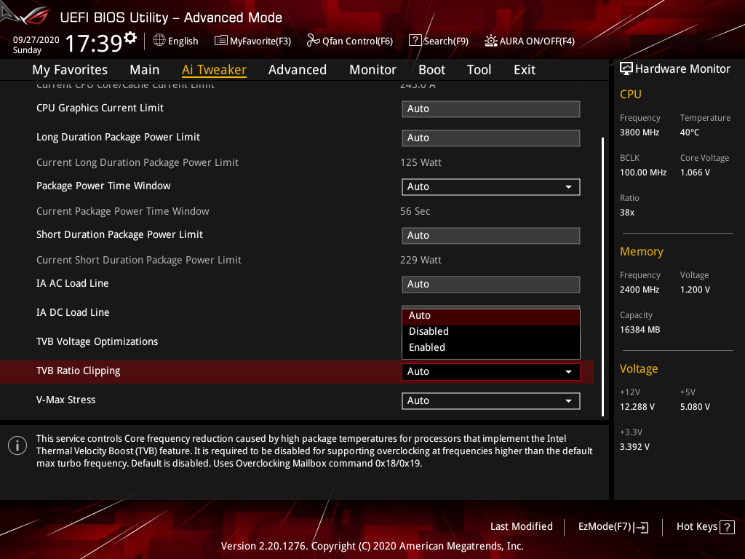Click the 229 Watt value
This screenshot has width=745, height=559.
point(421,260)
